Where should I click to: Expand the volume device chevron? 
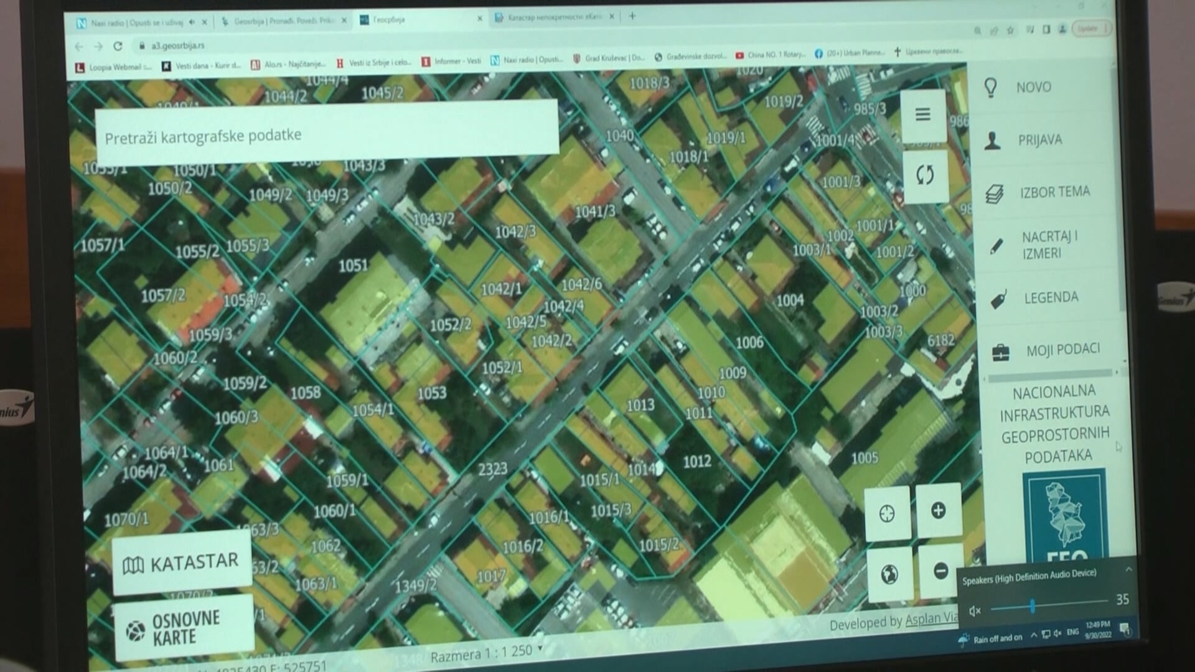pos(1128,569)
